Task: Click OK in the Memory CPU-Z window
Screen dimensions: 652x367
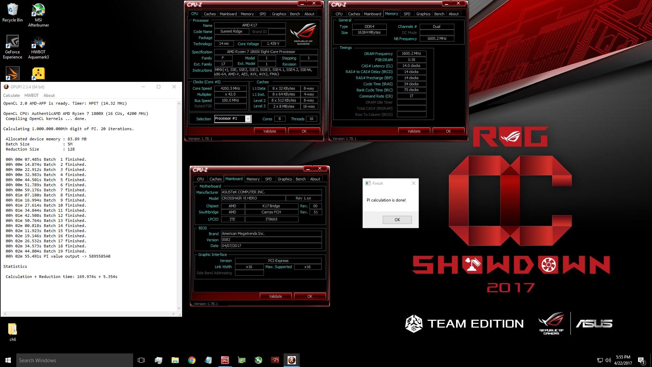Action: coord(448,131)
